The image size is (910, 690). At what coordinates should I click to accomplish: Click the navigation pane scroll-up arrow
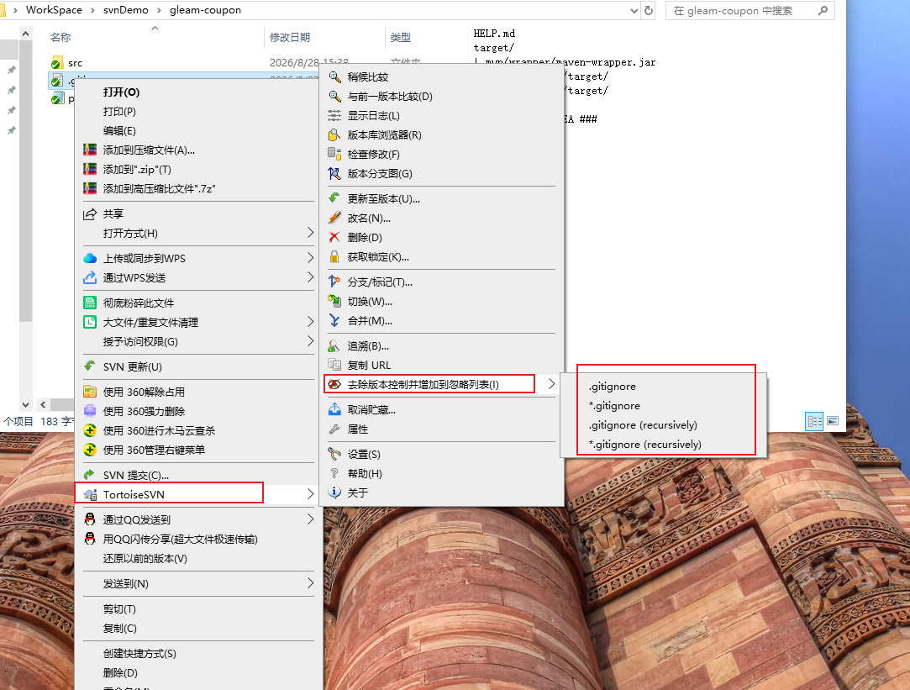25,34
